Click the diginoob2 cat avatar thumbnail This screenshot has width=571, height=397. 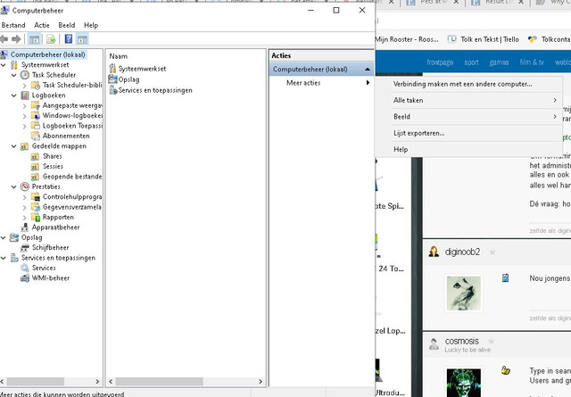point(464,294)
